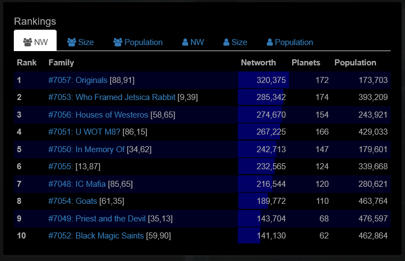Click planets count 62
405x261 pixels.
point(324,236)
